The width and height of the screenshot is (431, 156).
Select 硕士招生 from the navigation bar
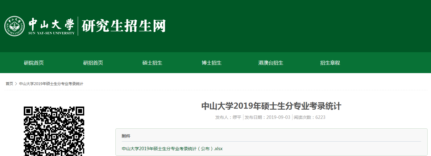152,63
